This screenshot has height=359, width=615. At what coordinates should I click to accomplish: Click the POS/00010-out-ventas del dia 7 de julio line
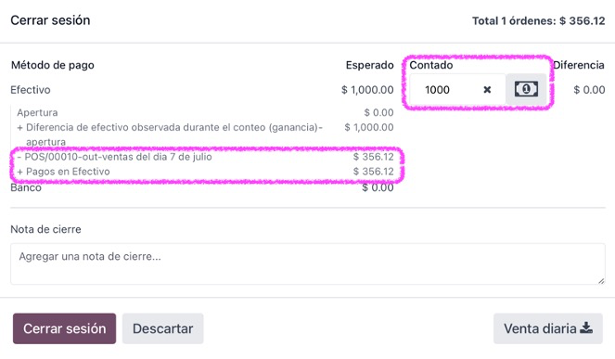pos(205,157)
